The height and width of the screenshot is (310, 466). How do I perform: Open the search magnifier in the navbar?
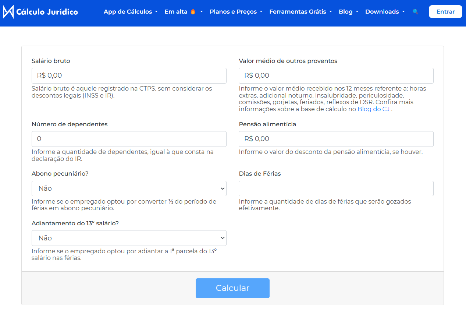click(415, 12)
